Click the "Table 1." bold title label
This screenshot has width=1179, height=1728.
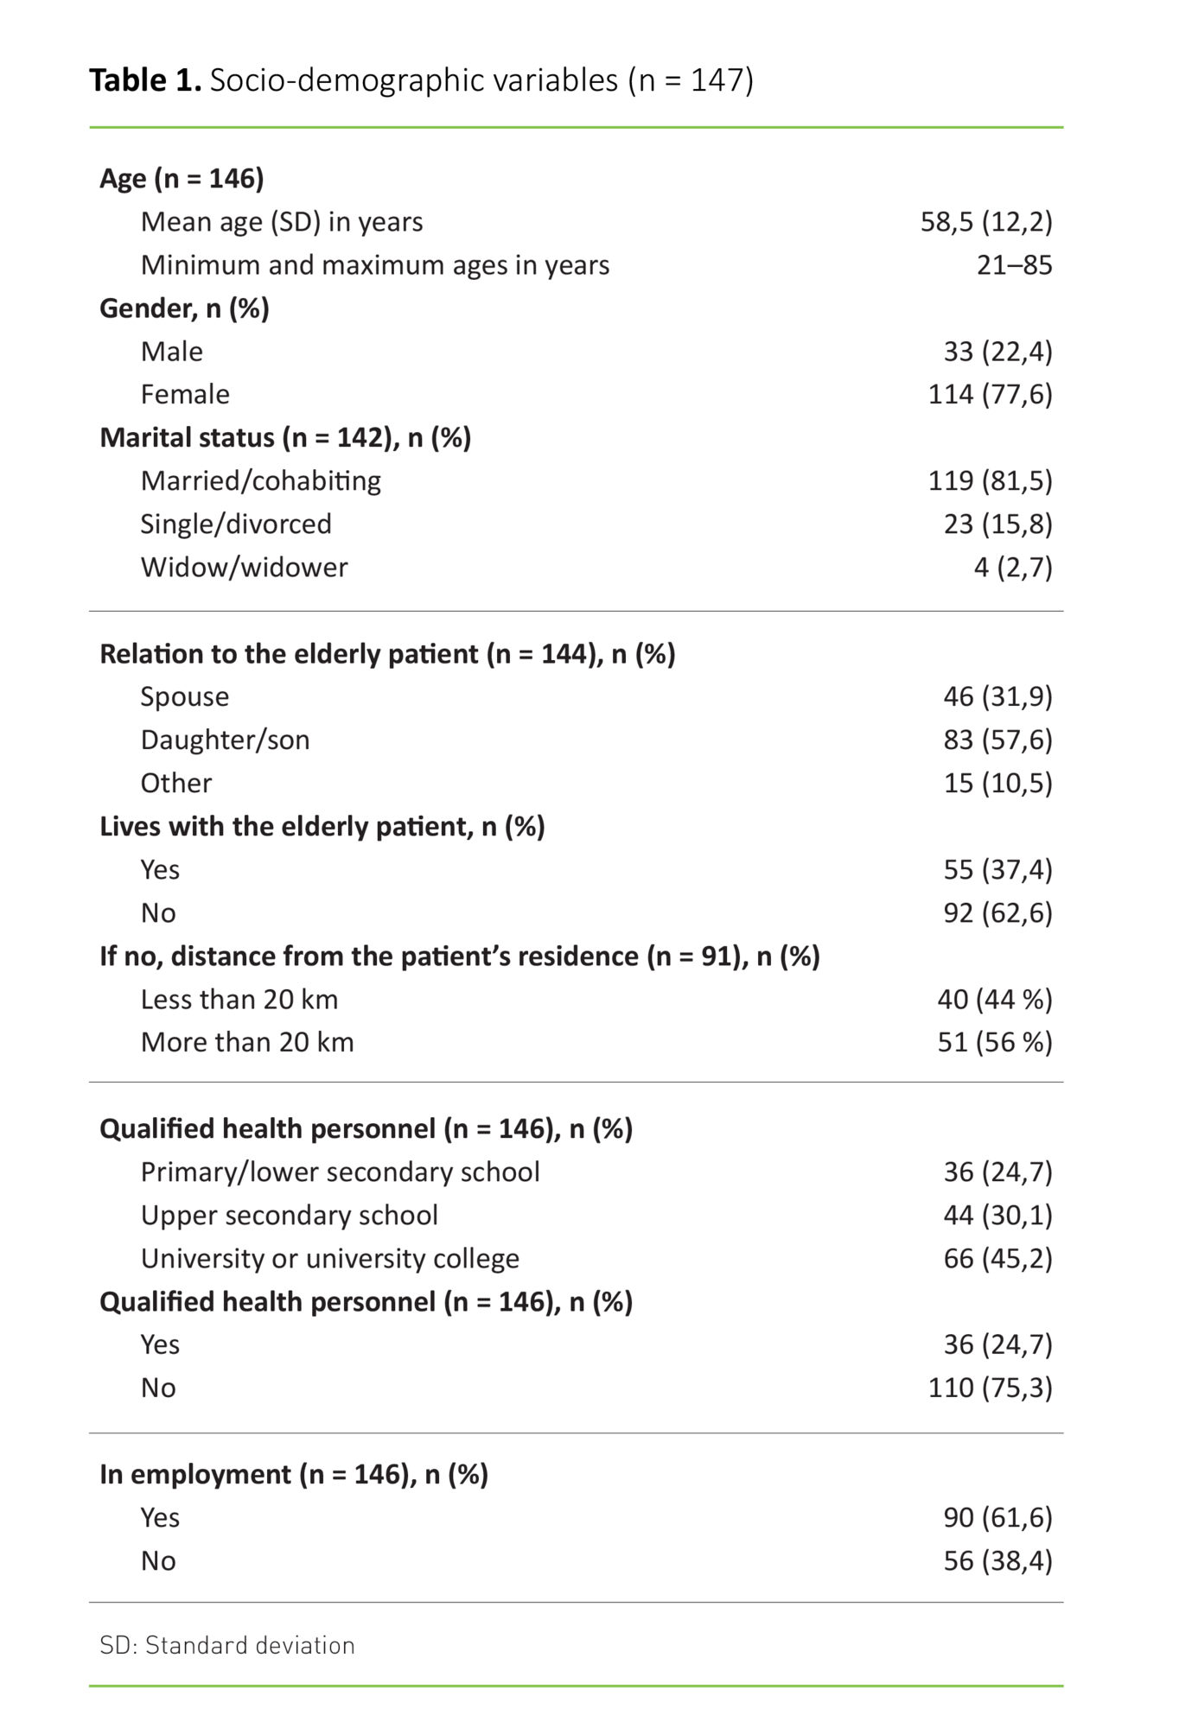coord(145,80)
